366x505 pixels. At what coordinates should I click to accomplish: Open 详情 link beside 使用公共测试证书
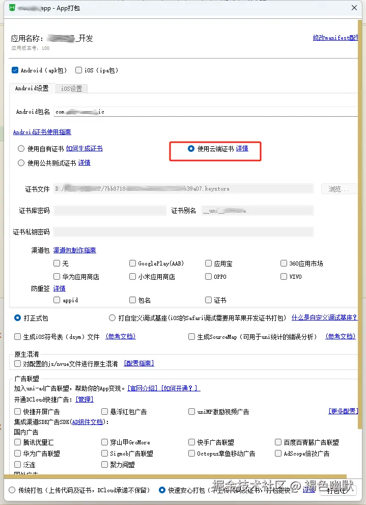tap(85, 163)
